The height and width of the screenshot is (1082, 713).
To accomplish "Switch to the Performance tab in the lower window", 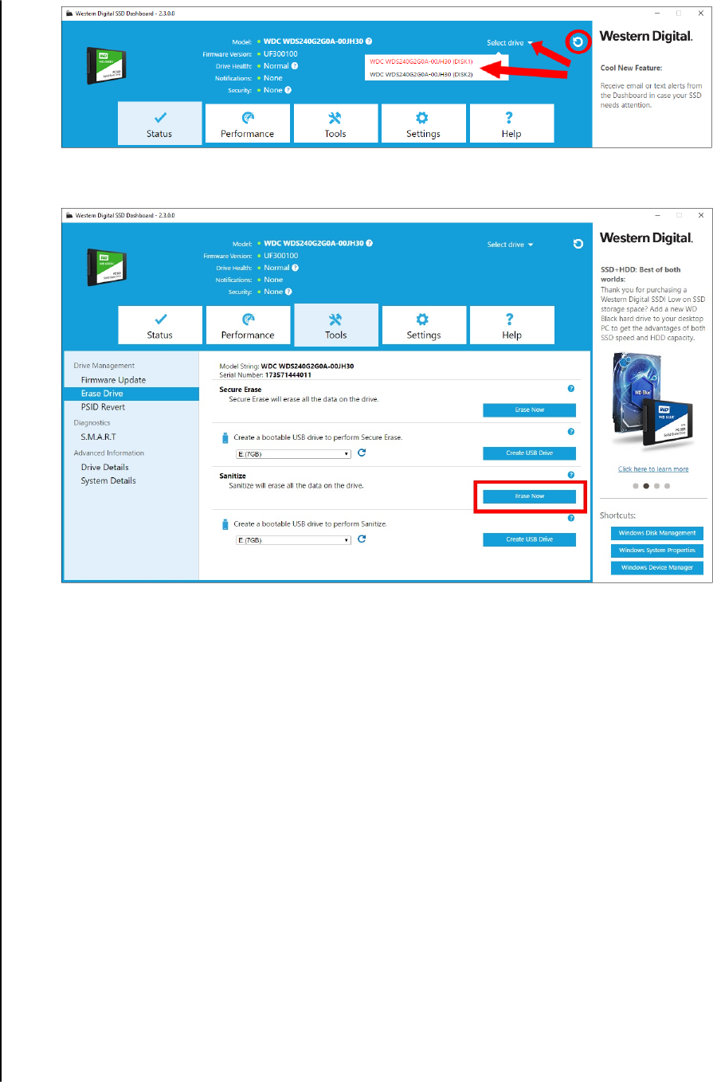I will (x=247, y=325).
